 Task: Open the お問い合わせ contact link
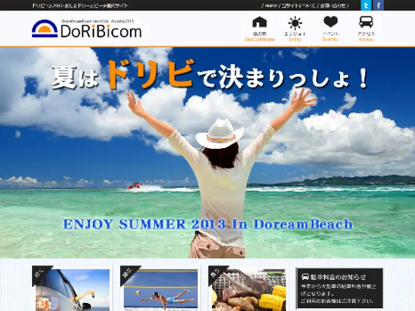tap(333, 6)
